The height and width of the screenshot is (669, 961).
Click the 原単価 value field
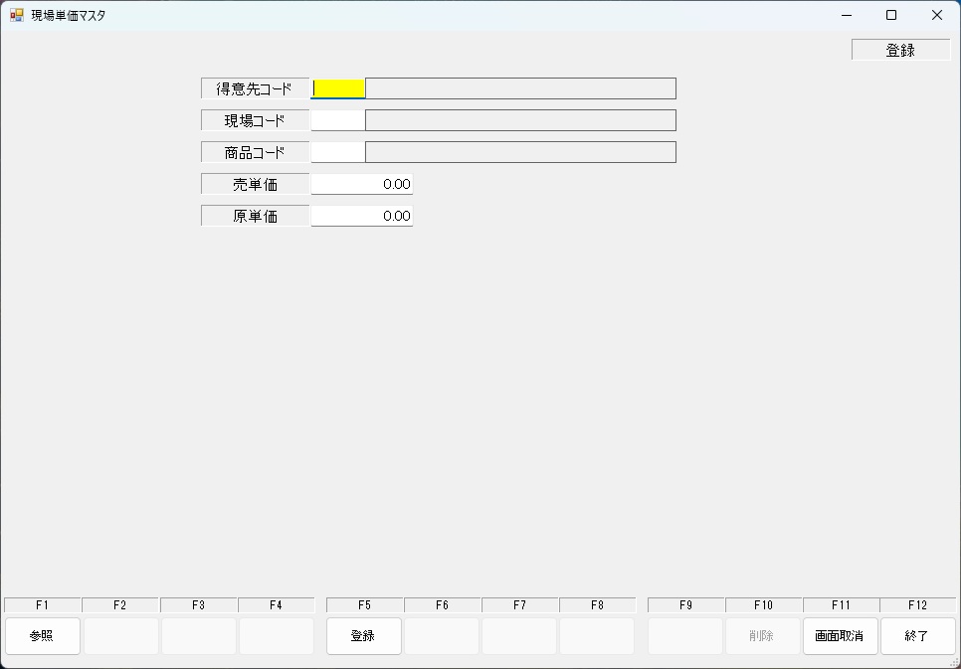361,216
